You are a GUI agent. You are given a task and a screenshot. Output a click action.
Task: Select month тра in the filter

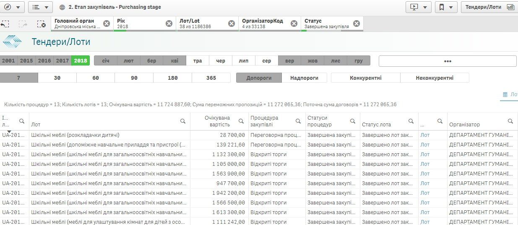click(198, 61)
